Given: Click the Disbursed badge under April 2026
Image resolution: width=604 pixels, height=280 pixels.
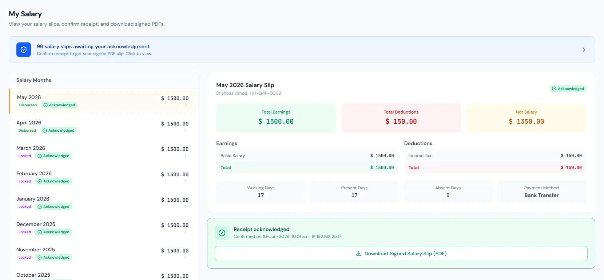Looking at the screenshot, I should coord(27,131).
